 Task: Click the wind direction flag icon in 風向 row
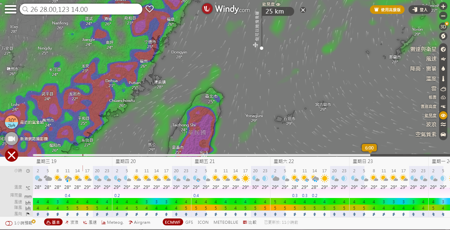click(x=28, y=214)
